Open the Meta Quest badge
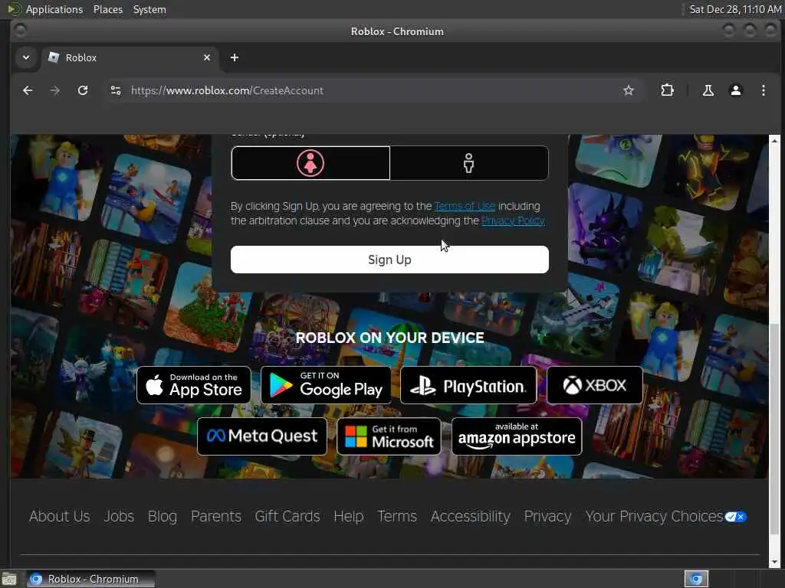 tap(262, 436)
